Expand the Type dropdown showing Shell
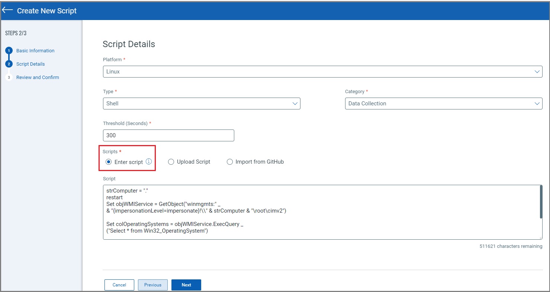550x292 pixels. (201, 104)
